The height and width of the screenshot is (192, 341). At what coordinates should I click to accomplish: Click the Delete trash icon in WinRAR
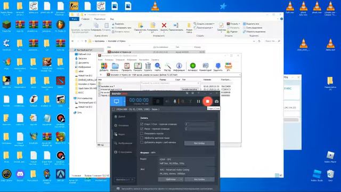(x=148, y=67)
